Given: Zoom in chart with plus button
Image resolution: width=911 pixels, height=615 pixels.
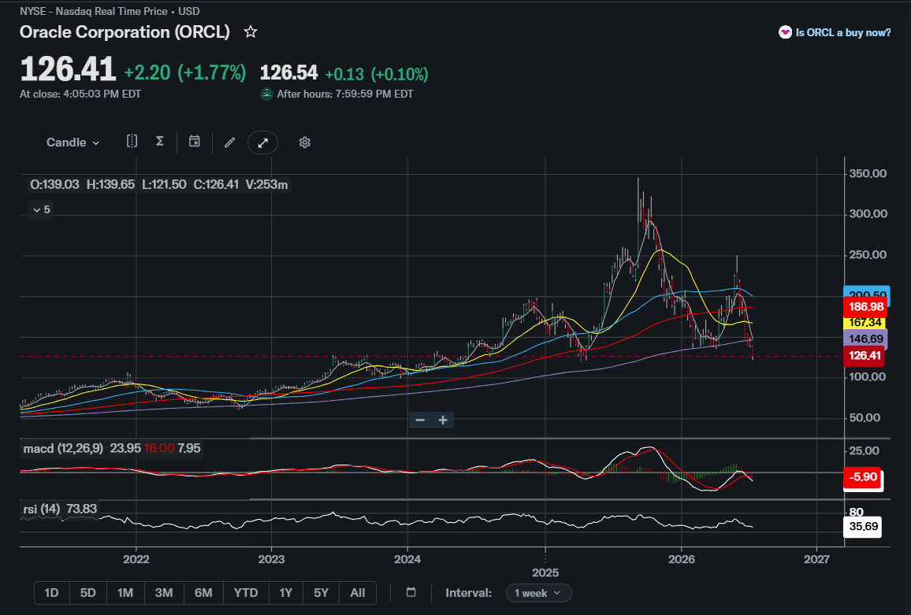Looking at the screenshot, I should 443,420.
